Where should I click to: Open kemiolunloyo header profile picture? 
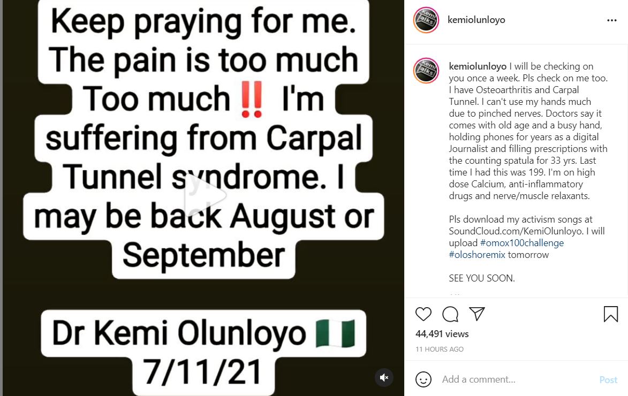tap(426, 20)
